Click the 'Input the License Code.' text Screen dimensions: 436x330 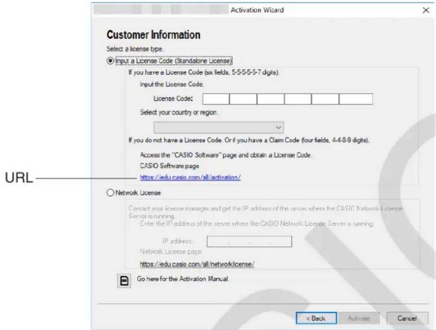tap(172, 84)
